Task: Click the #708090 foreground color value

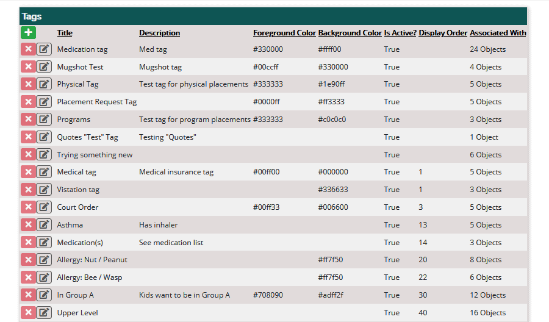Action: pyautogui.click(x=268, y=295)
